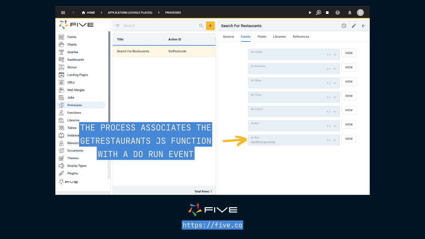425x239 pixels.
Task: Click the Display Types sidebar icon
Action: tap(61, 166)
